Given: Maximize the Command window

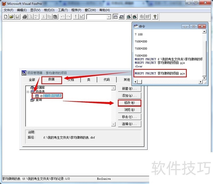Looking at the screenshot, I should pyautogui.click(x=194, y=26).
